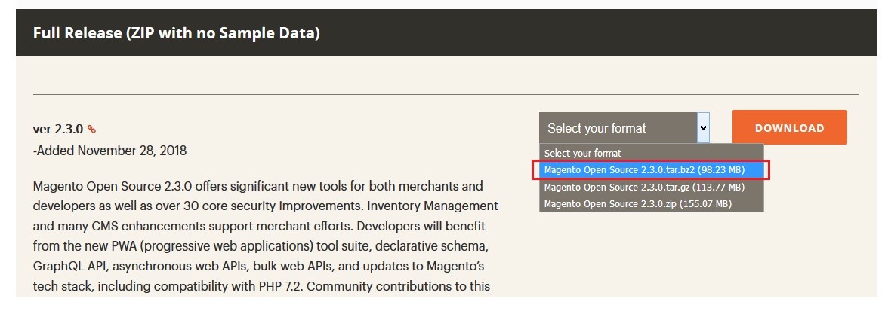Click the horizontal divider line below header
This screenshot has width=885, height=311.
[x=446, y=94]
